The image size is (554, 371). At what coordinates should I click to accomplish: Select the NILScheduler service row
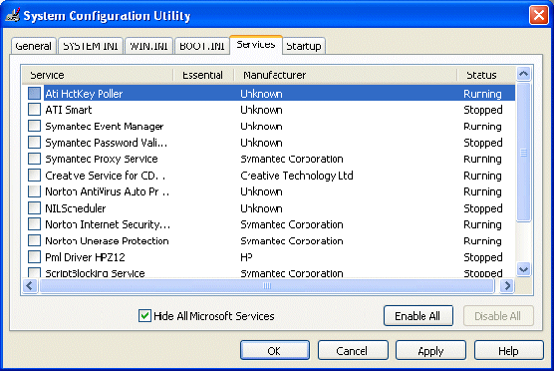[x=268, y=208]
